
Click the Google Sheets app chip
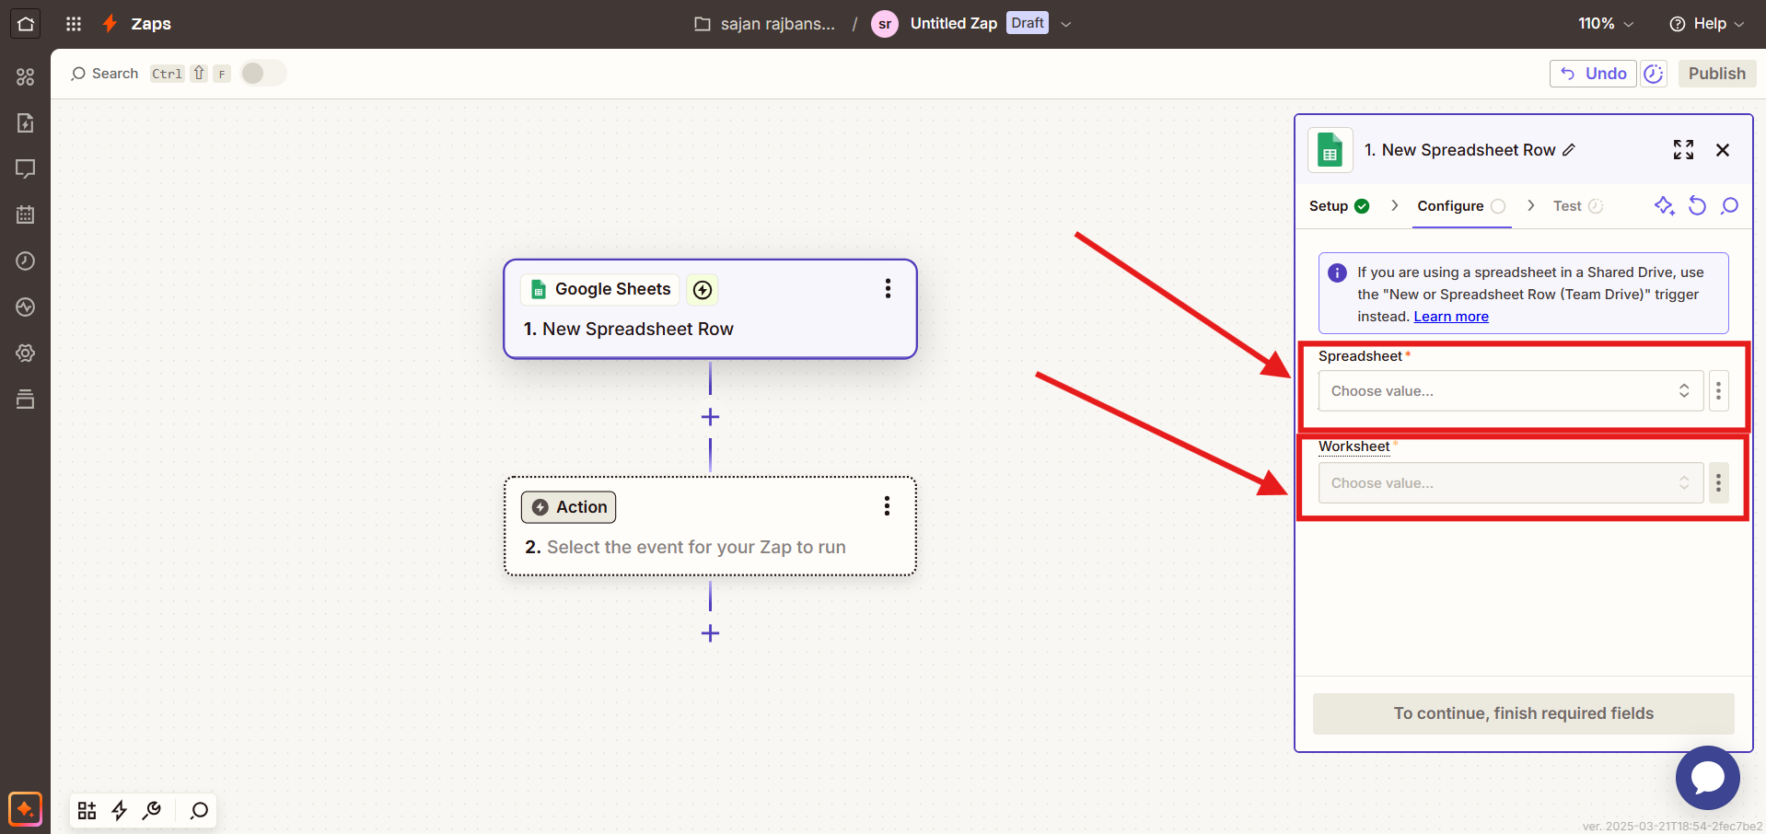point(600,289)
